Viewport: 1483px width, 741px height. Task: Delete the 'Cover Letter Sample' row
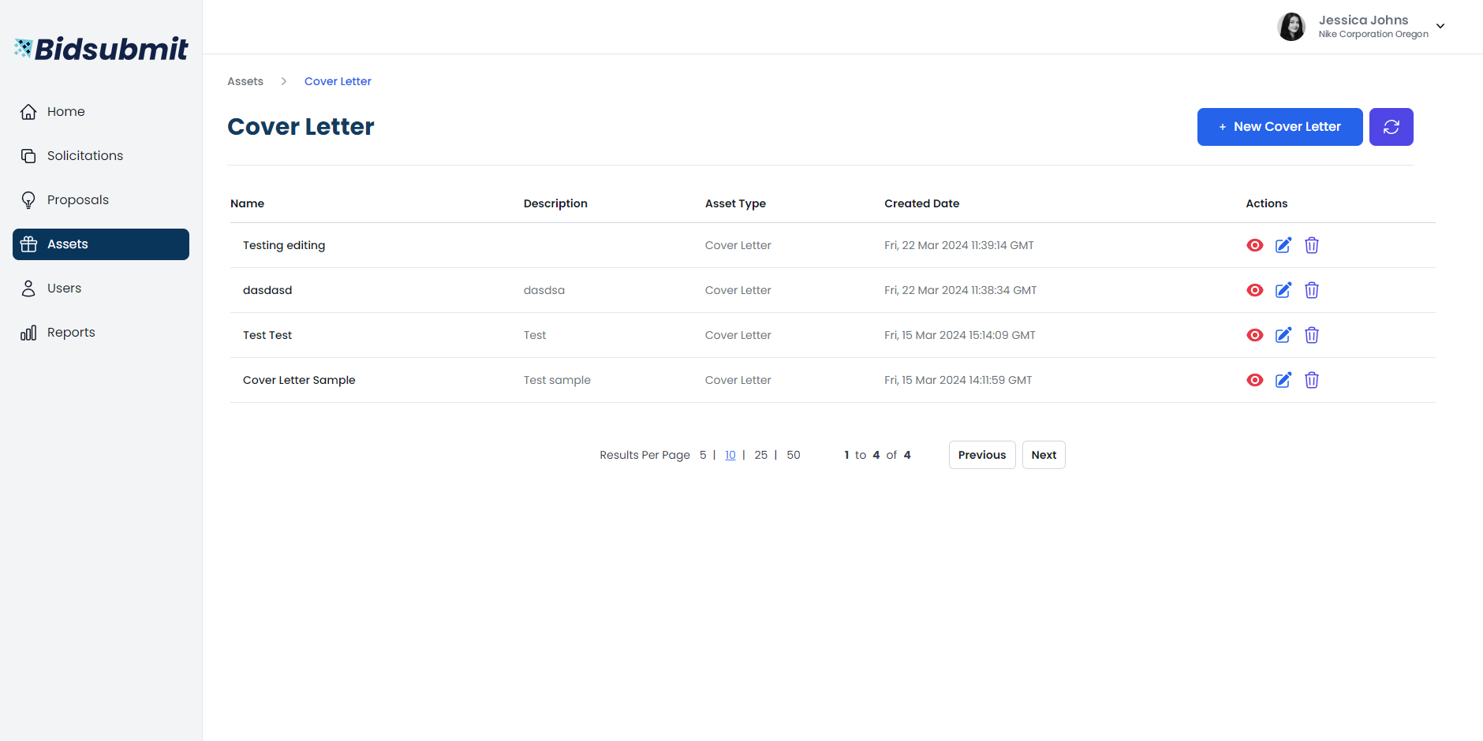coord(1311,380)
